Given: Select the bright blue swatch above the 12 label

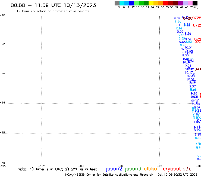Looking at the screenshot, I should 131,3.
